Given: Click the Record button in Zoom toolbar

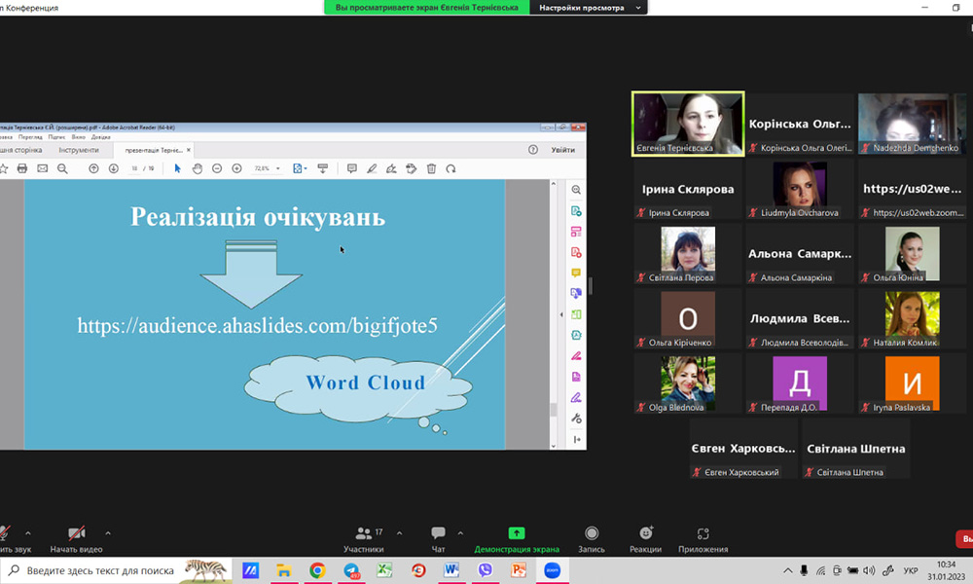Looking at the screenshot, I should [x=592, y=538].
